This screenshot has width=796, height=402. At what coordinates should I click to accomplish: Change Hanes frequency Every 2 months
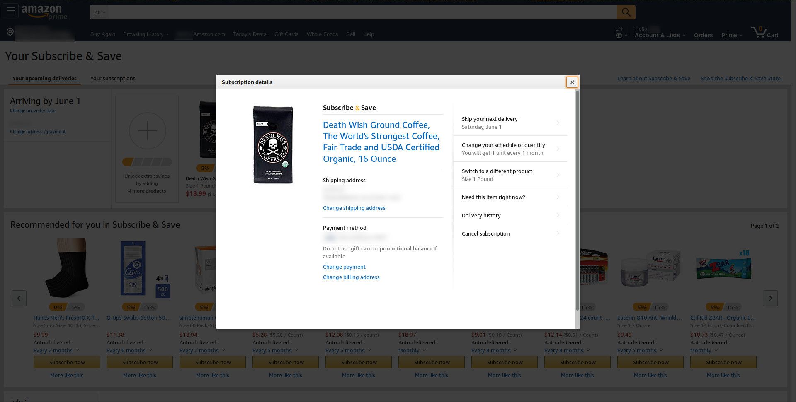pyautogui.click(x=56, y=351)
